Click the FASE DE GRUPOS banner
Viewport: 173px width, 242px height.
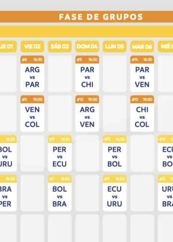(86, 17)
